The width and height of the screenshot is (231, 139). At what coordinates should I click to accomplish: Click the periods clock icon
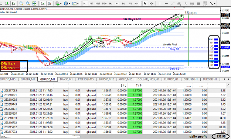(x=66, y=3)
